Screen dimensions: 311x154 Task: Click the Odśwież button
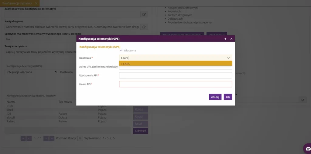141,131
